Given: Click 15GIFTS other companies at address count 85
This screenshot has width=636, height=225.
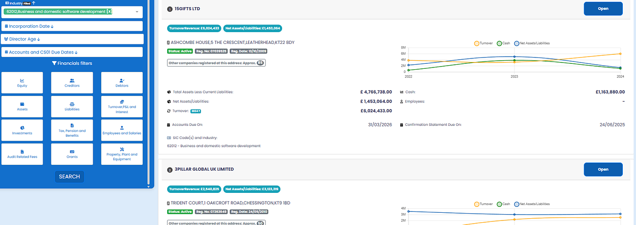Looking at the screenshot, I should (x=260, y=63).
